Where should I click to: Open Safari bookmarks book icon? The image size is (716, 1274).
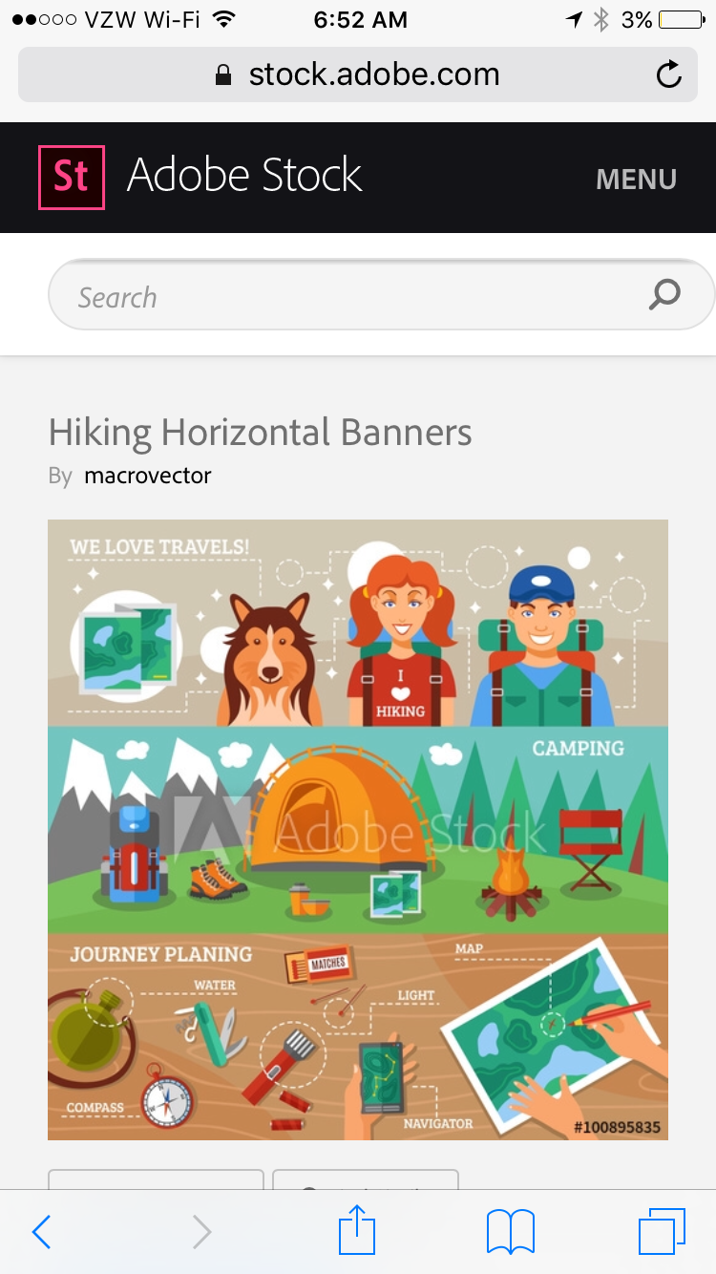click(x=511, y=1232)
